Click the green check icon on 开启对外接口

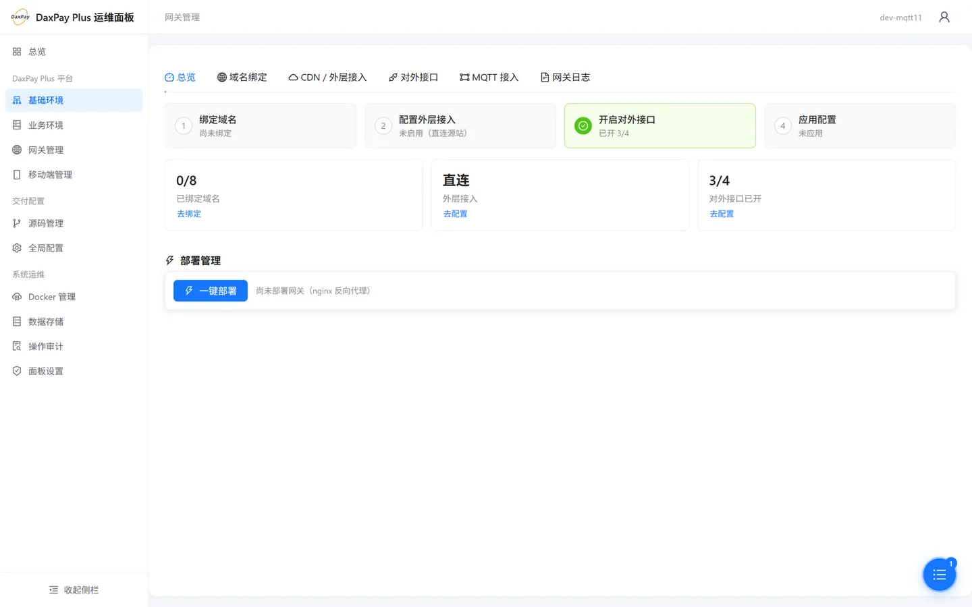point(583,125)
